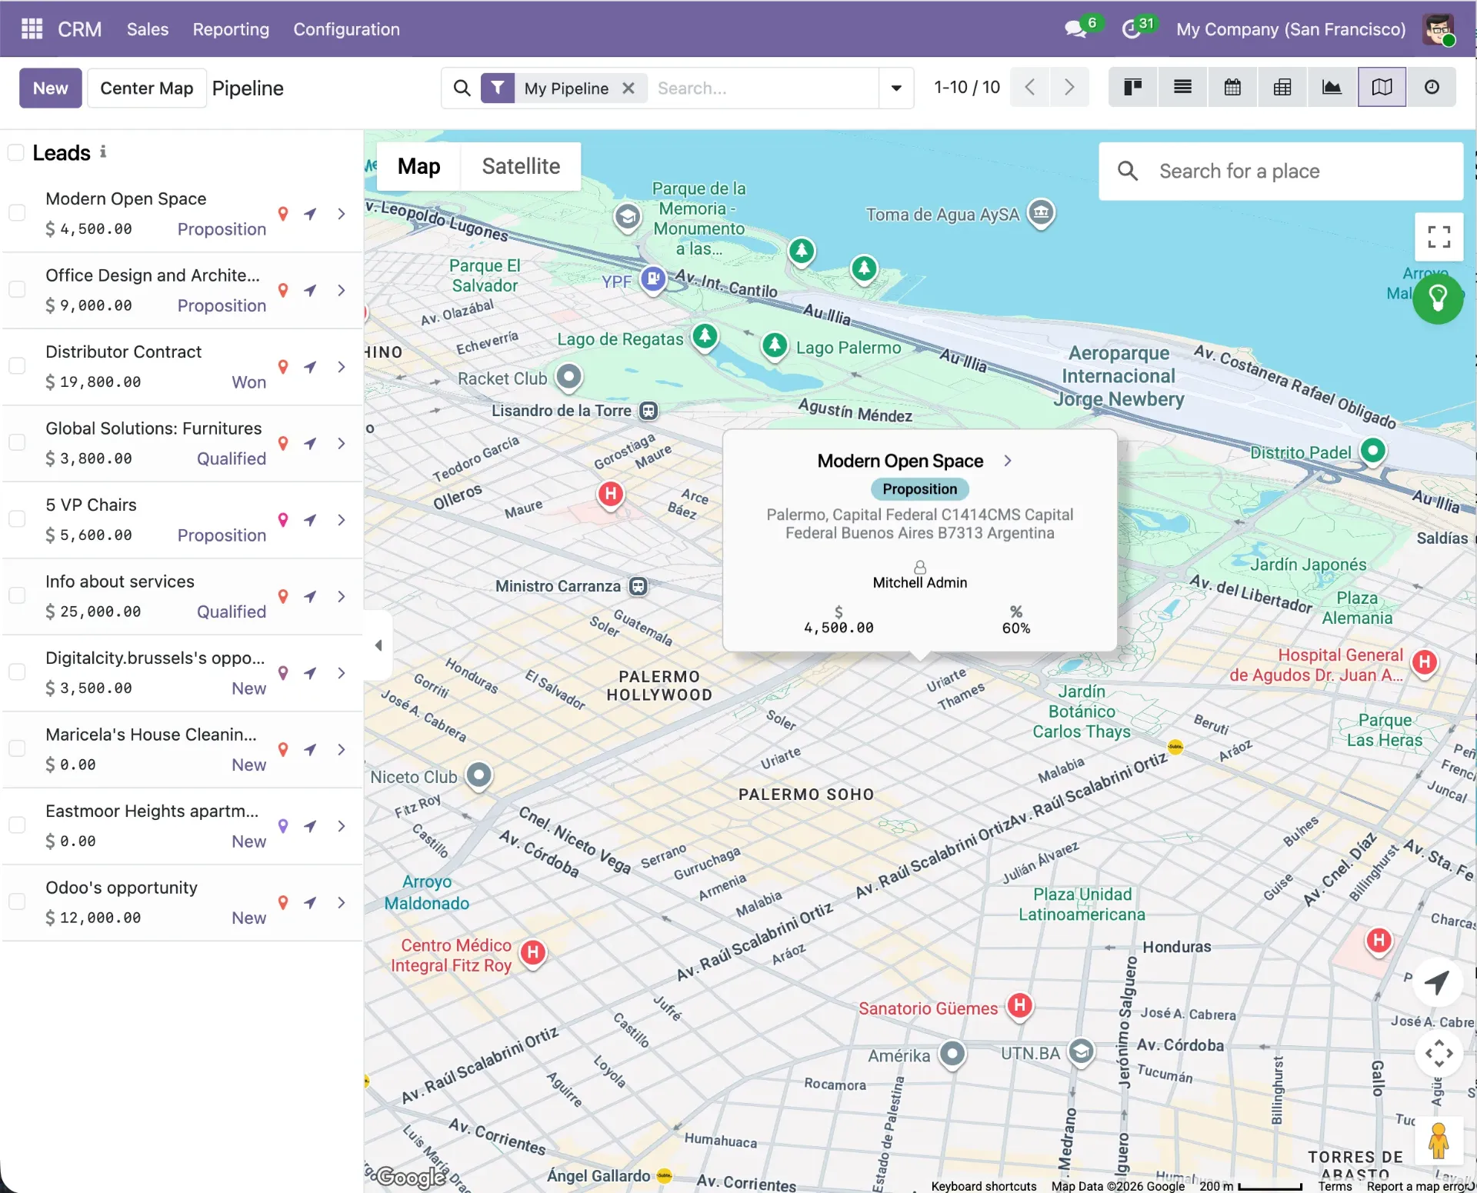Check the Odoo's opportunity lead
Viewport: 1477px width, 1193px height.
[x=17, y=902]
